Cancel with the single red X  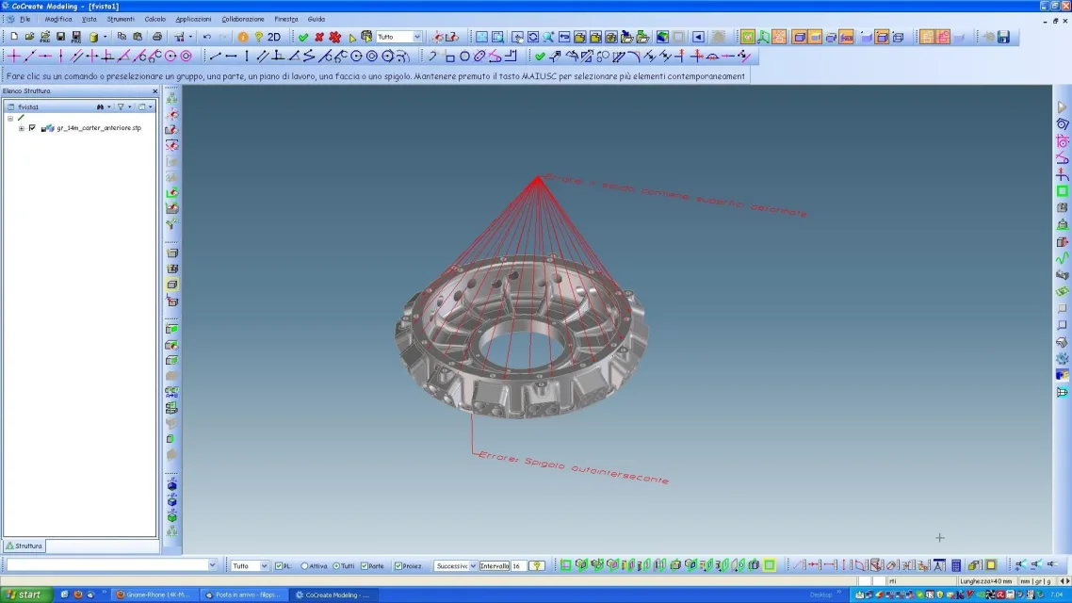(x=318, y=37)
